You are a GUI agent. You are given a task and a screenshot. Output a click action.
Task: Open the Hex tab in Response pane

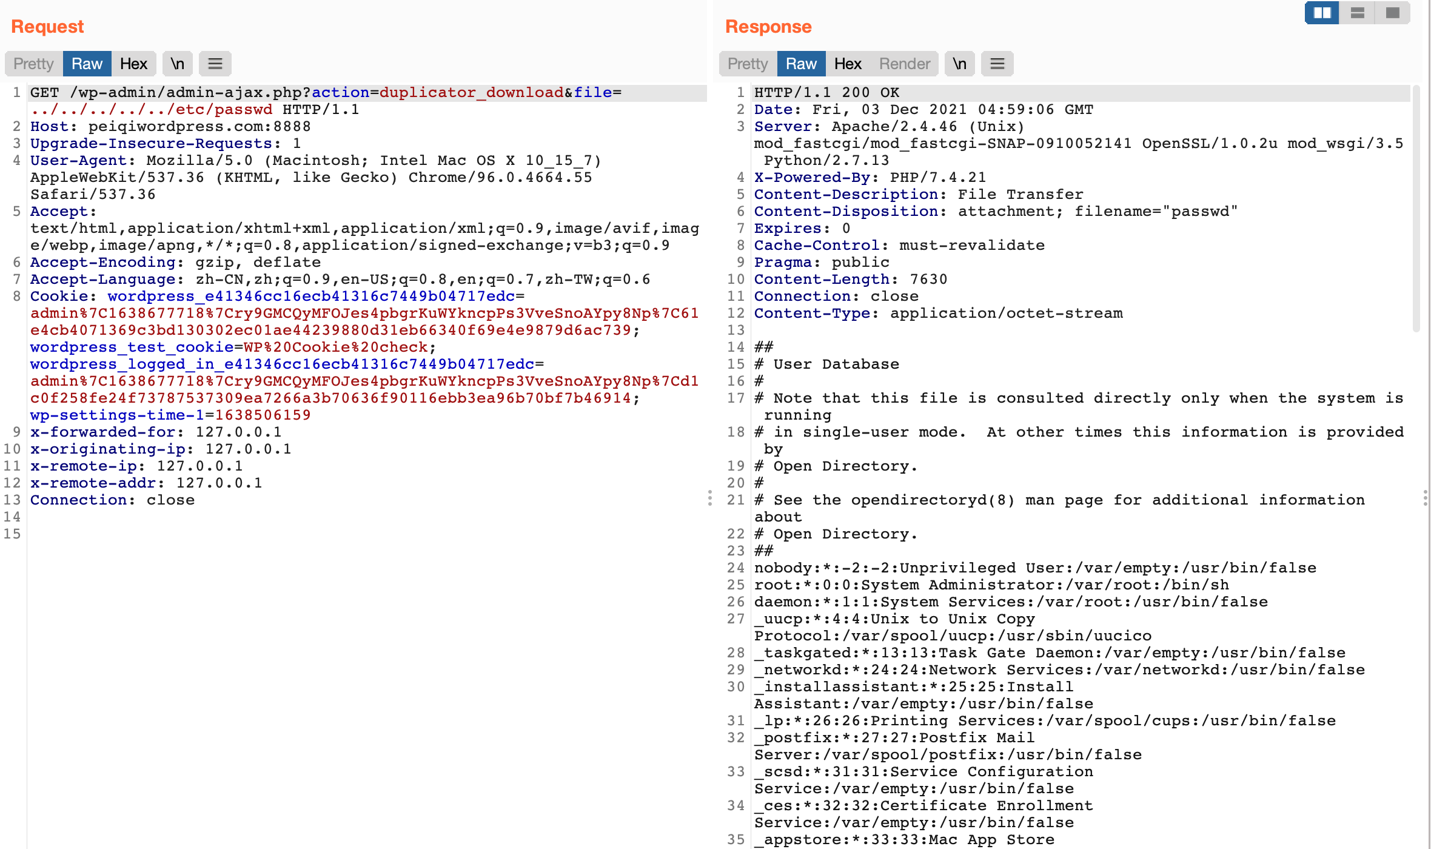click(848, 64)
